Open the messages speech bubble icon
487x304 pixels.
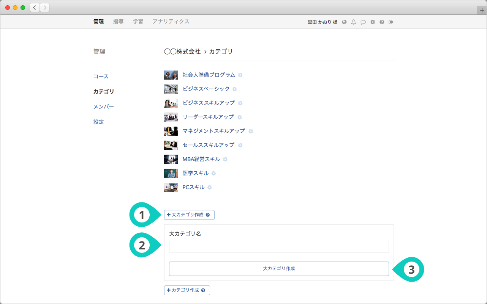(363, 22)
